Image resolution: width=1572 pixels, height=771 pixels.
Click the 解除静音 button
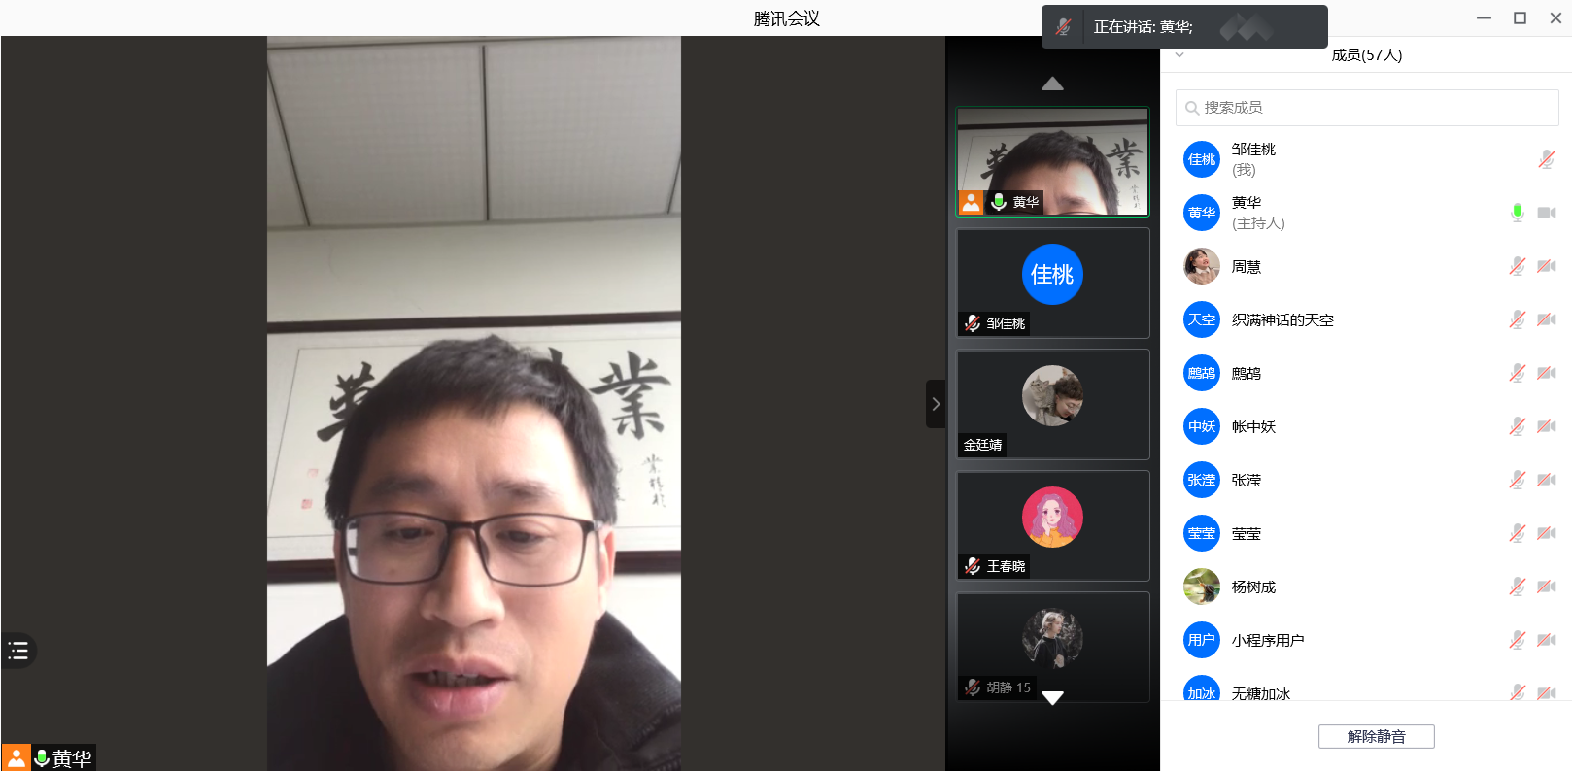[1376, 736]
